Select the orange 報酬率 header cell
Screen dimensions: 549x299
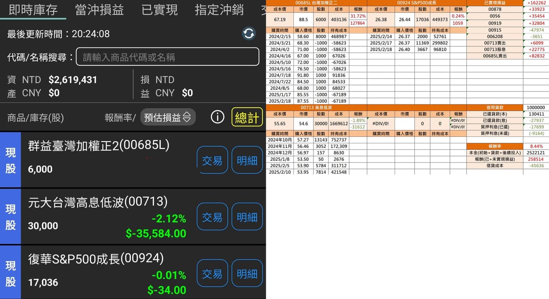pos(495,146)
